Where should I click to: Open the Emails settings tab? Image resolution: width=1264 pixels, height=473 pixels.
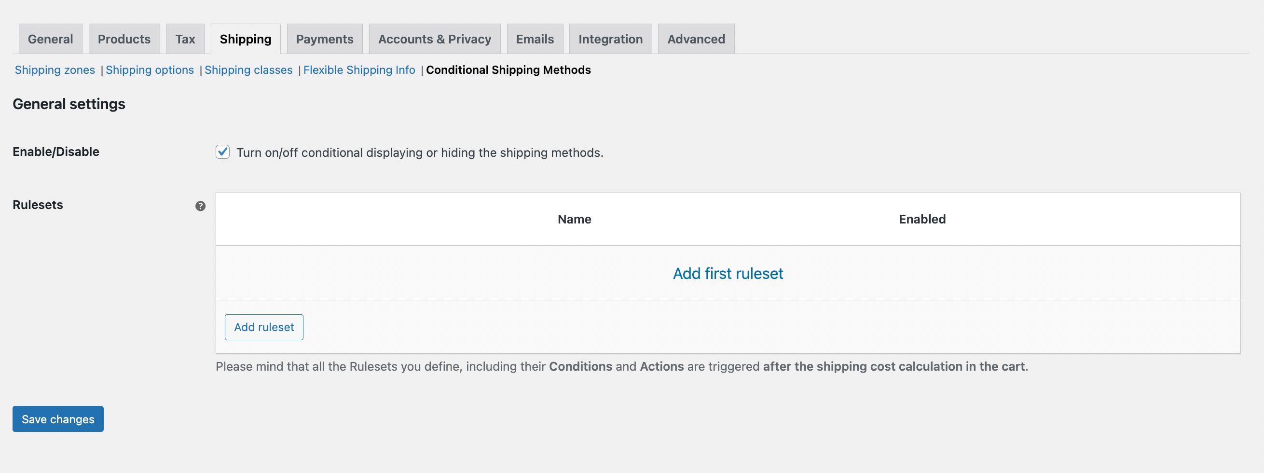[535, 39]
